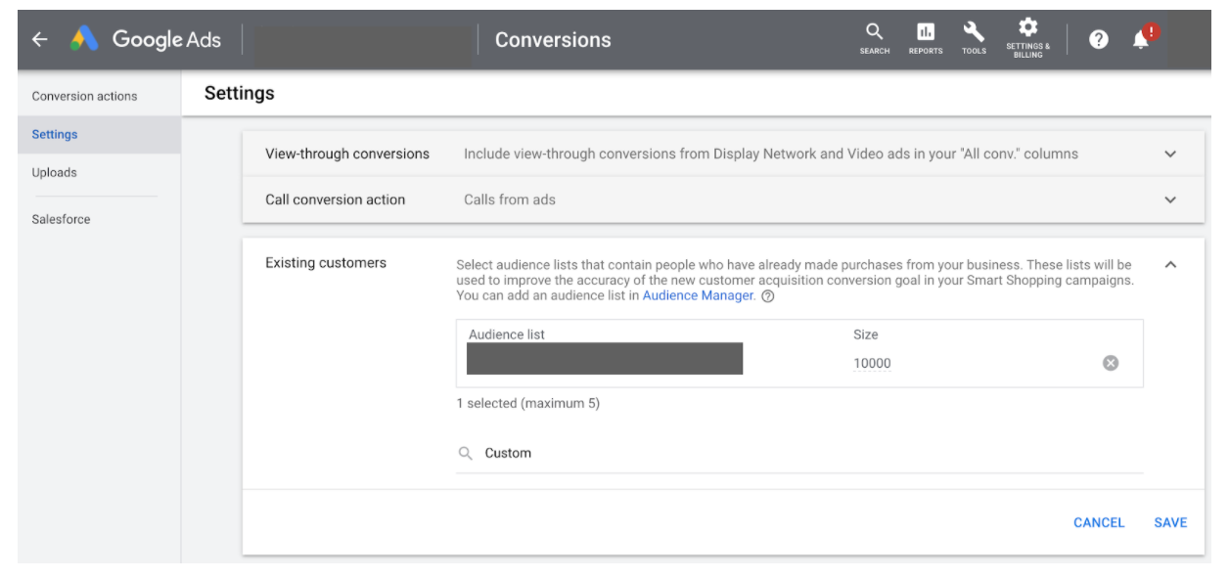Click the back arrow in header
Screen dimensions: 1229x579
pos(39,40)
